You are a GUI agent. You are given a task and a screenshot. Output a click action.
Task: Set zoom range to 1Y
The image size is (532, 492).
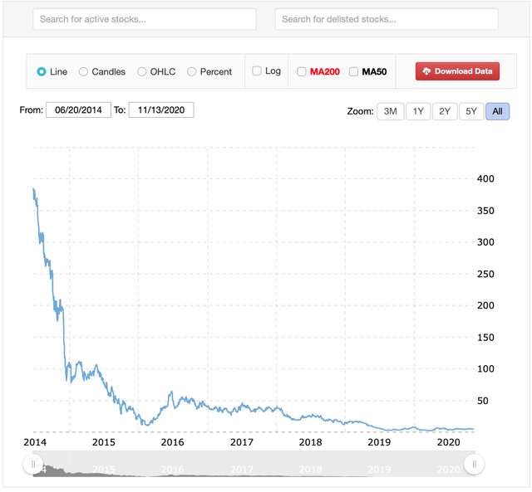[418, 111]
